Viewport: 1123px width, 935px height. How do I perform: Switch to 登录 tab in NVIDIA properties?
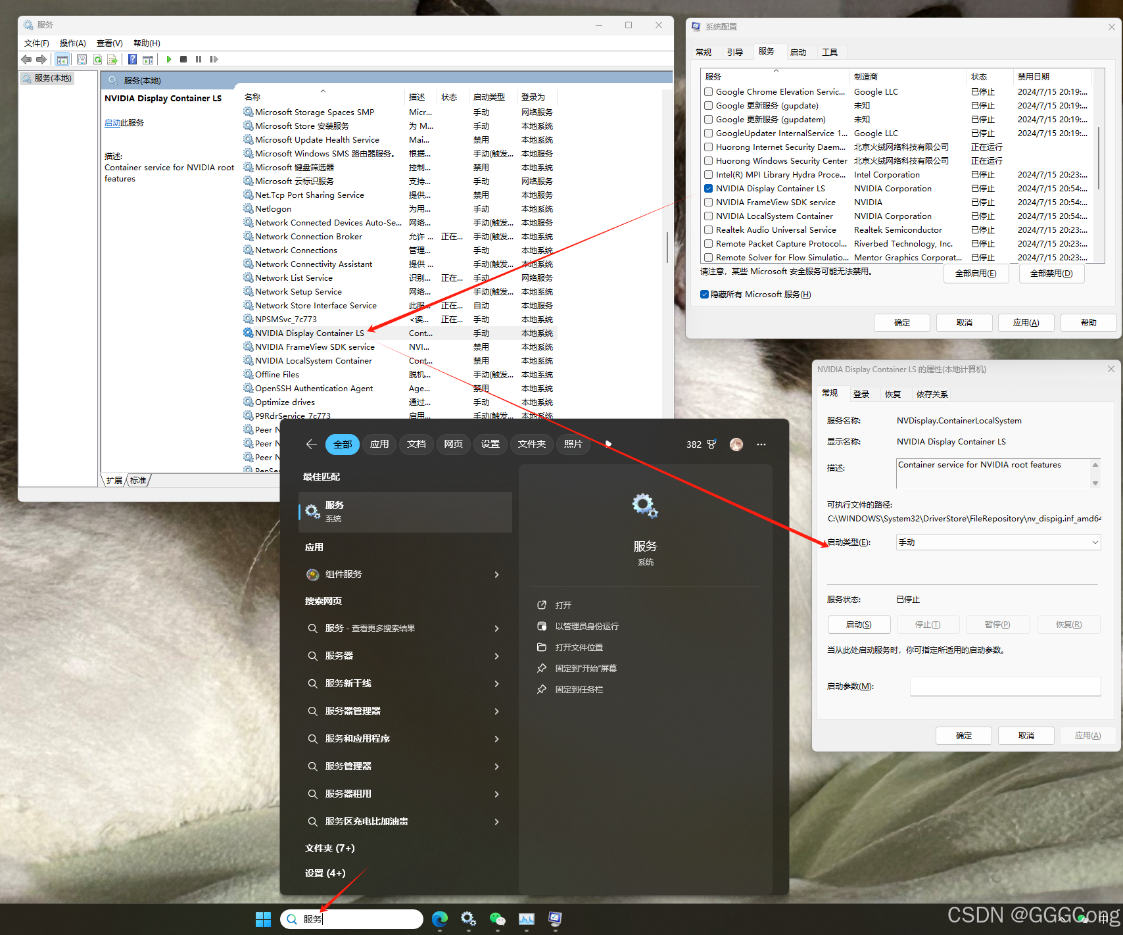click(861, 395)
